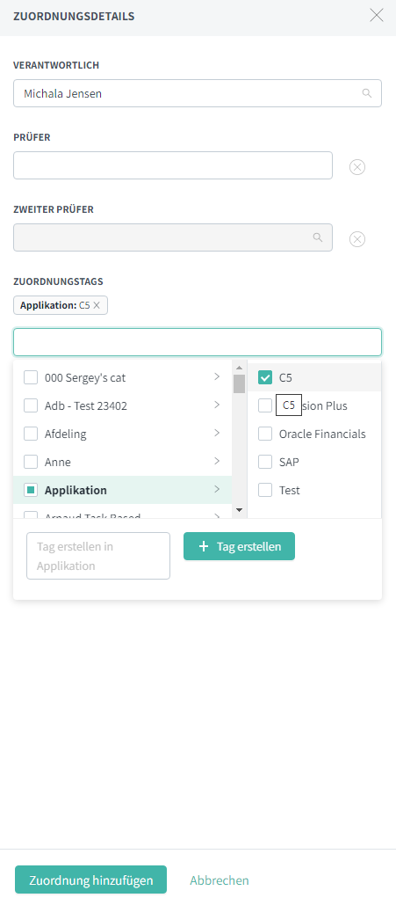Select the Adb - Test 23402 row
The height and width of the screenshot is (905, 396).
122,405
